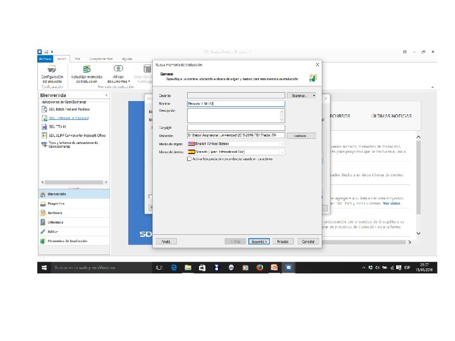Click the Ayuda button in the dialog
Viewport: 455px width, 341px height.
pos(166,241)
